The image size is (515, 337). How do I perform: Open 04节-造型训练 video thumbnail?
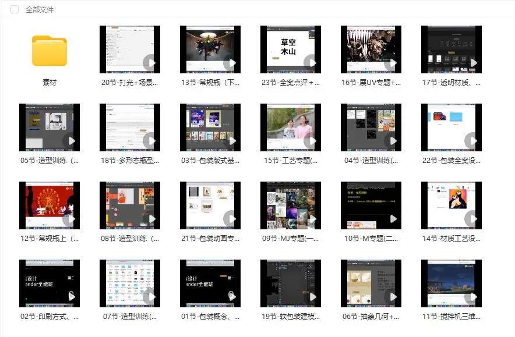click(371, 127)
